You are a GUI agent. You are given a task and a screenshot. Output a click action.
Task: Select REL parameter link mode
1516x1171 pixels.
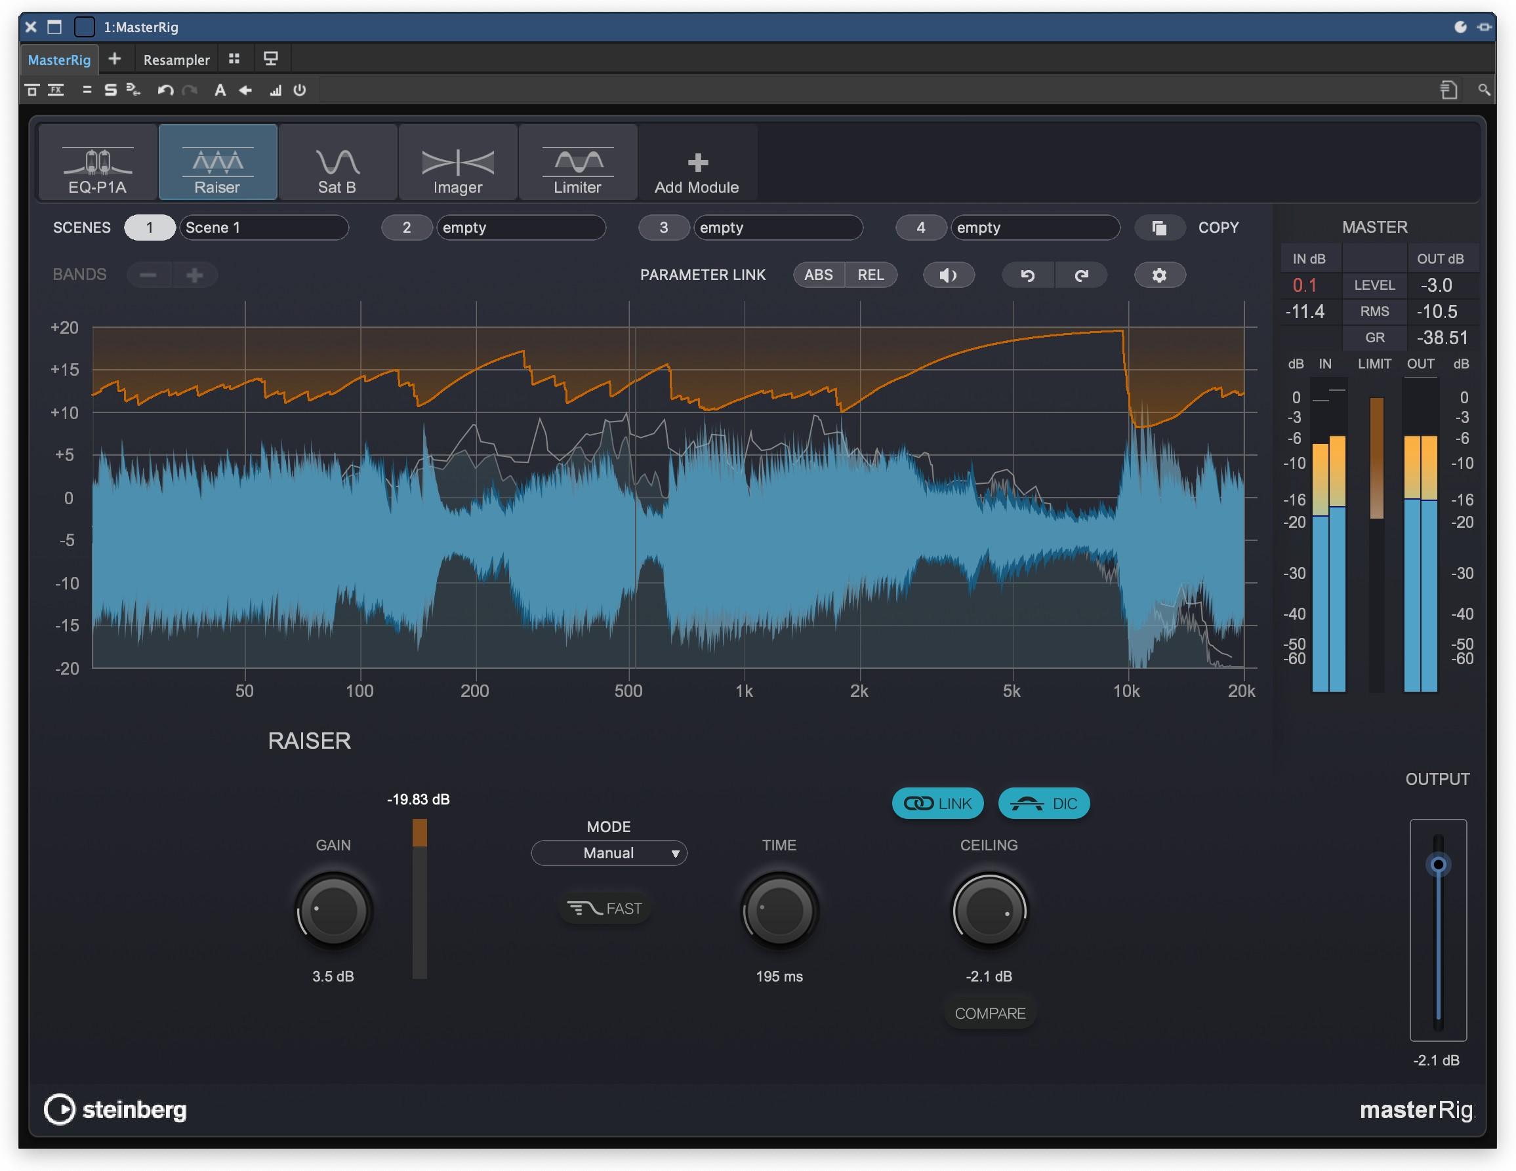871,275
